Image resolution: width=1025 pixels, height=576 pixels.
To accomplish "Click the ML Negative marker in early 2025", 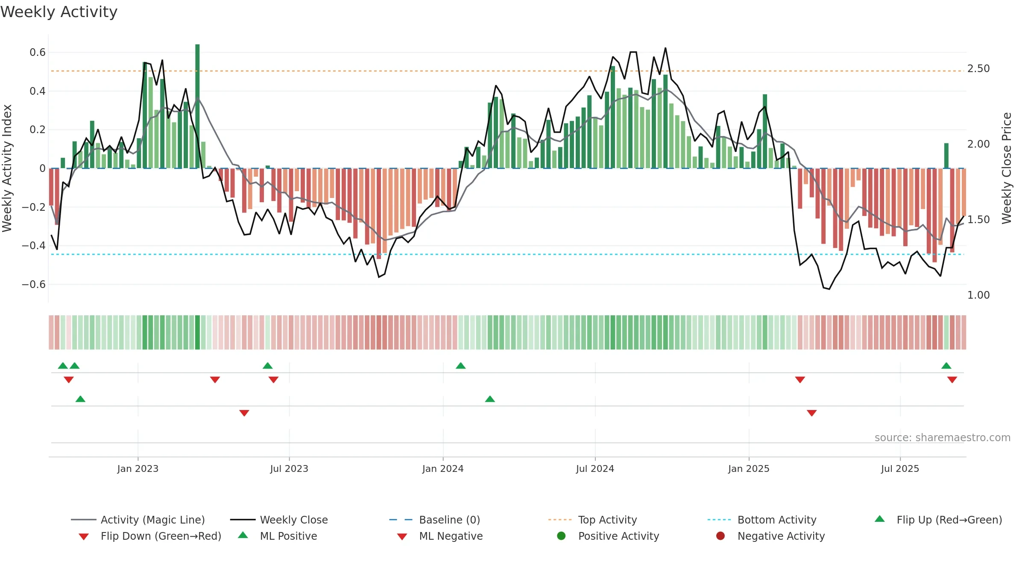I will tap(812, 413).
